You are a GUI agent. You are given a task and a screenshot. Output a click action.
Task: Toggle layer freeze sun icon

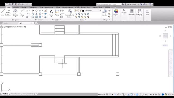click(x=78, y=11)
